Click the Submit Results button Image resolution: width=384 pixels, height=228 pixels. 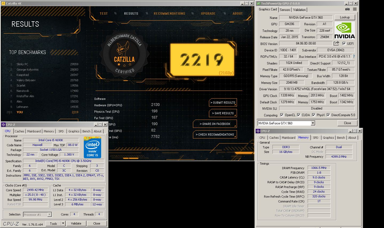point(223,103)
